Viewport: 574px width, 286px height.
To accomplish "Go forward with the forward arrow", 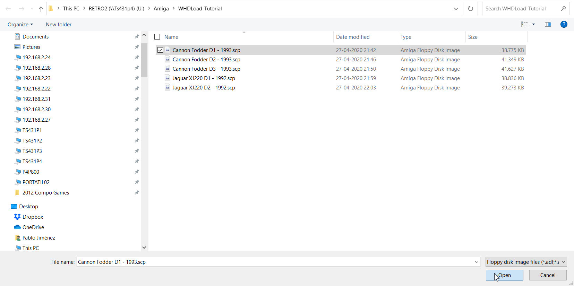I will point(21,9).
